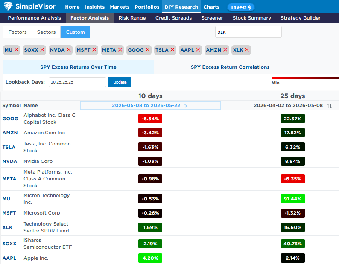Open the Portfolios menu
The height and width of the screenshot is (264, 339).
147,7
